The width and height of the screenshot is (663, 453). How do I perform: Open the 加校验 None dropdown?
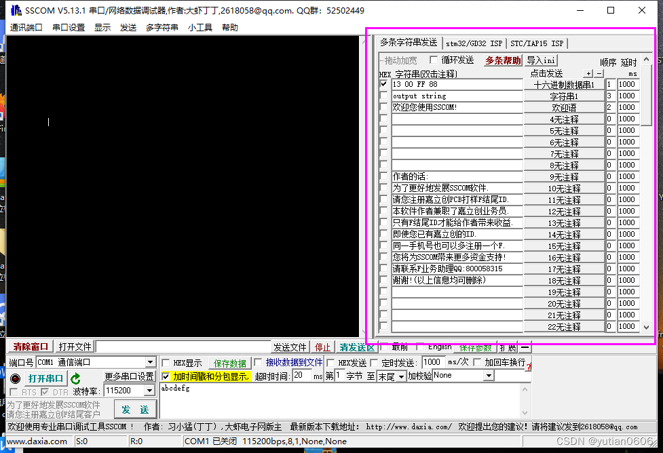coord(489,375)
